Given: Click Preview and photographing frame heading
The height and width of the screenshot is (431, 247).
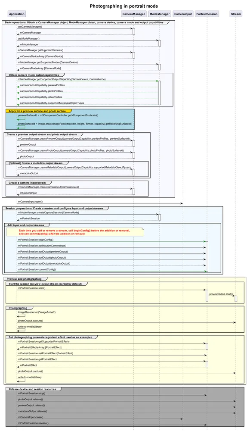Looking at the screenshot, I should pos(24,279).
